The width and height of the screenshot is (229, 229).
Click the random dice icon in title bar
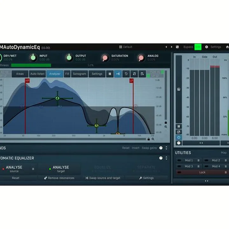177,47
